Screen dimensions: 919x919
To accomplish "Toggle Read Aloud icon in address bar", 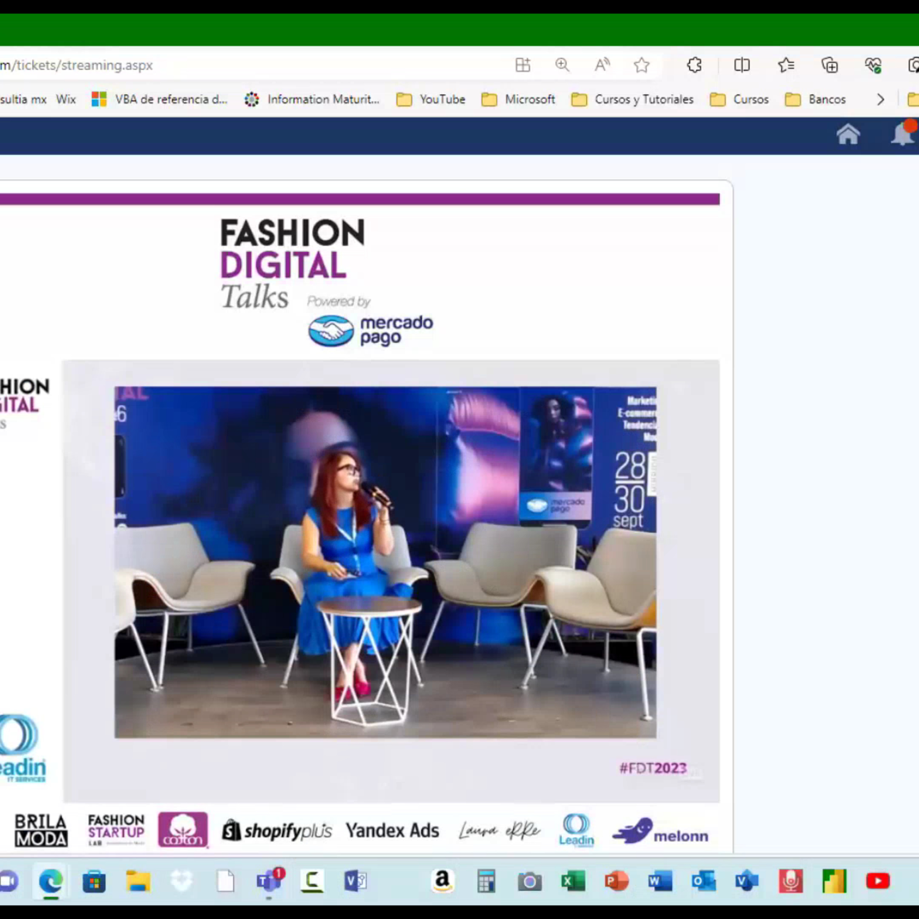I will click(x=602, y=65).
